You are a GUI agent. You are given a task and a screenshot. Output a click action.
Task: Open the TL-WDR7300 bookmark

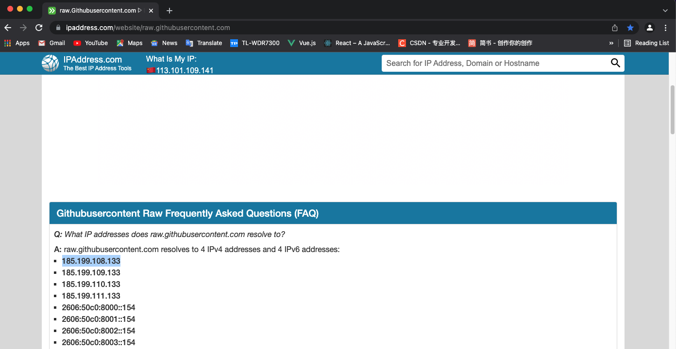[x=255, y=43]
